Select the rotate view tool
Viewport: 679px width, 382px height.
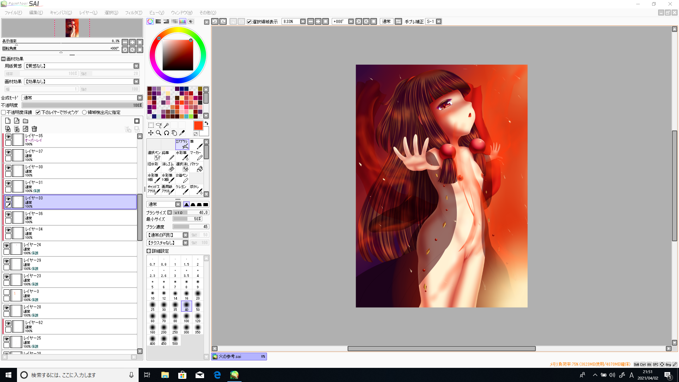167,133
